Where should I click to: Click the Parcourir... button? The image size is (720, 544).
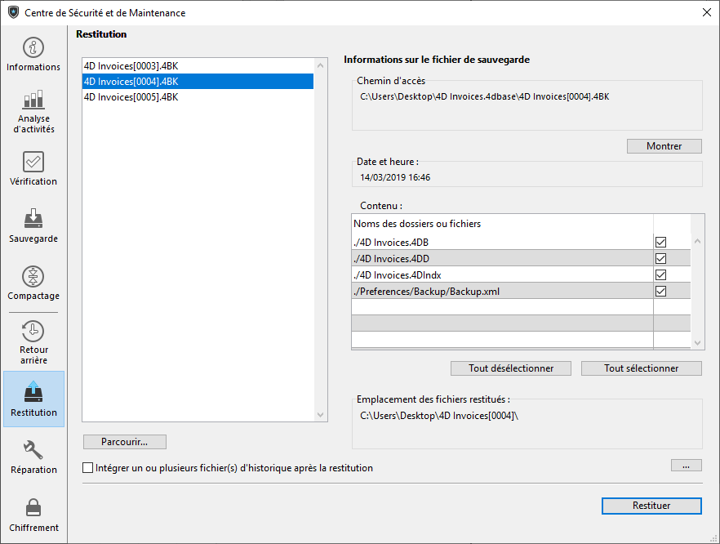click(124, 442)
